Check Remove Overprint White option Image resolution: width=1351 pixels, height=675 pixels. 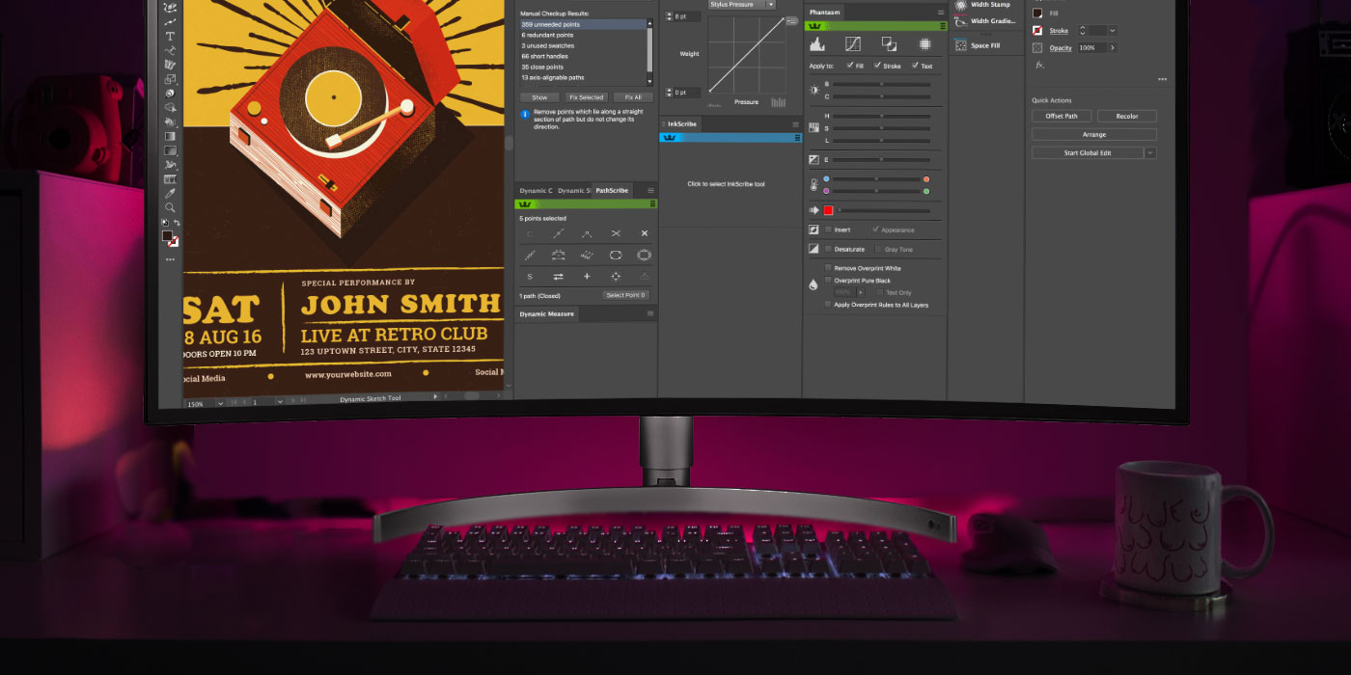click(x=828, y=268)
